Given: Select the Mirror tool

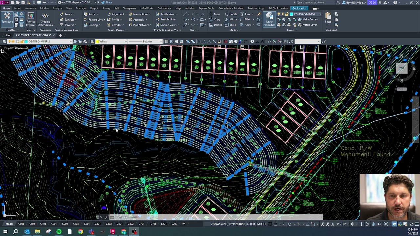Looking at the screenshot, I should coord(231,19).
